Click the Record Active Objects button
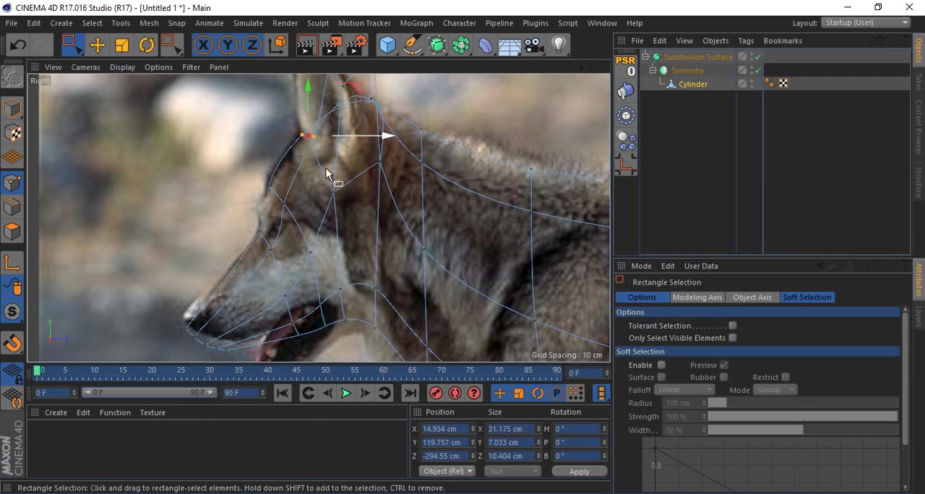925x494 pixels. [x=436, y=393]
